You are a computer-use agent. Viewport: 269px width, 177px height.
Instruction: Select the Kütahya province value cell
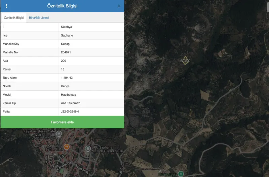91,27
